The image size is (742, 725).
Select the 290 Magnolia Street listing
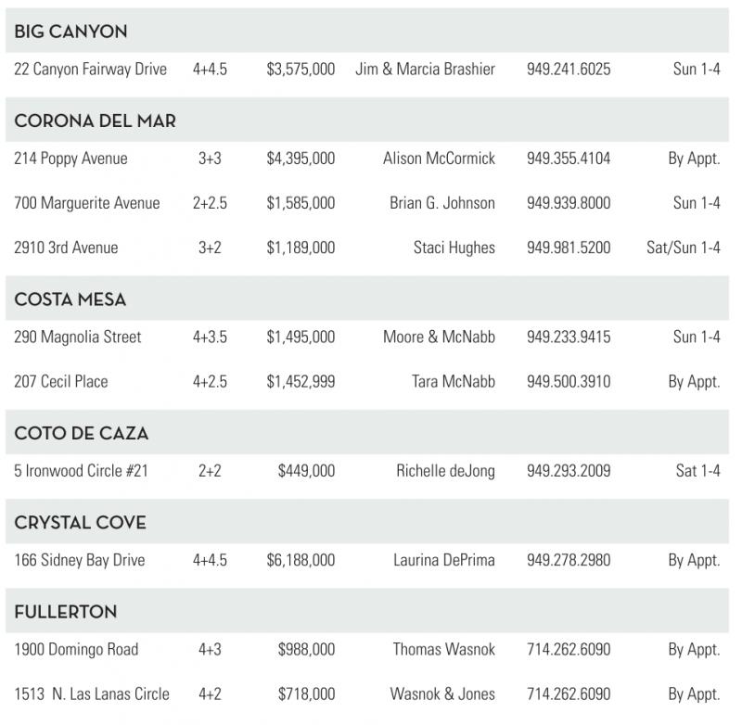(x=78, y=337)
